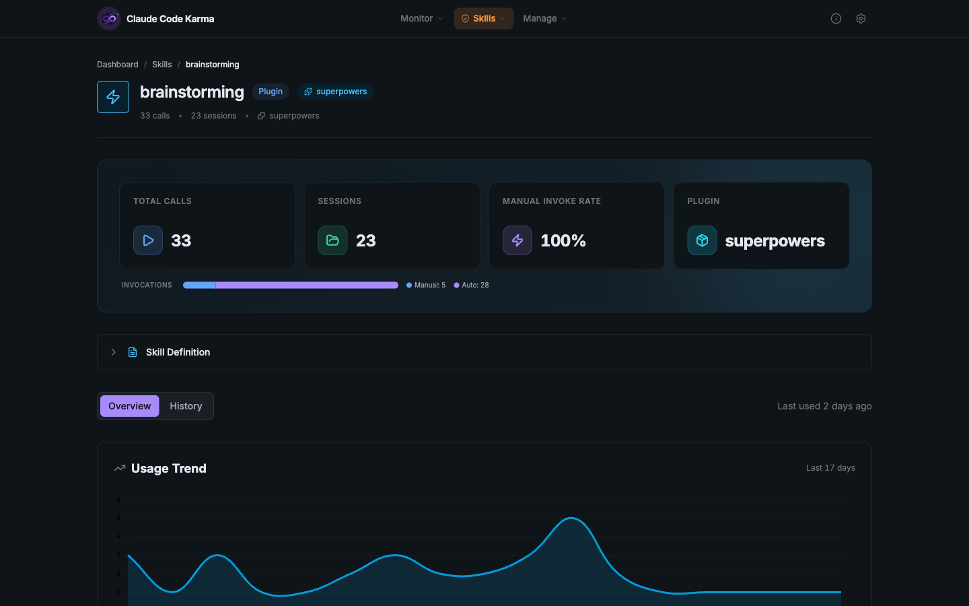Click the Manual Invoke Rate bolt icon
Screen dimensions: 969x606
[x=517, y=240]
